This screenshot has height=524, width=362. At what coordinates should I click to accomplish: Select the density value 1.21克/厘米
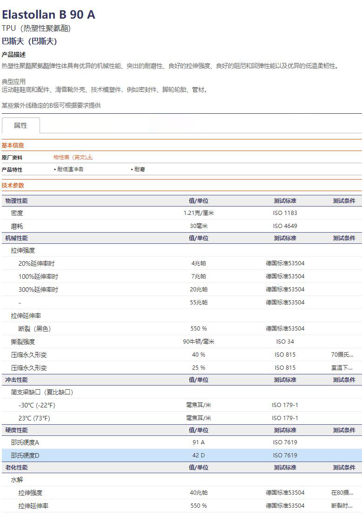tap(199, 213)
